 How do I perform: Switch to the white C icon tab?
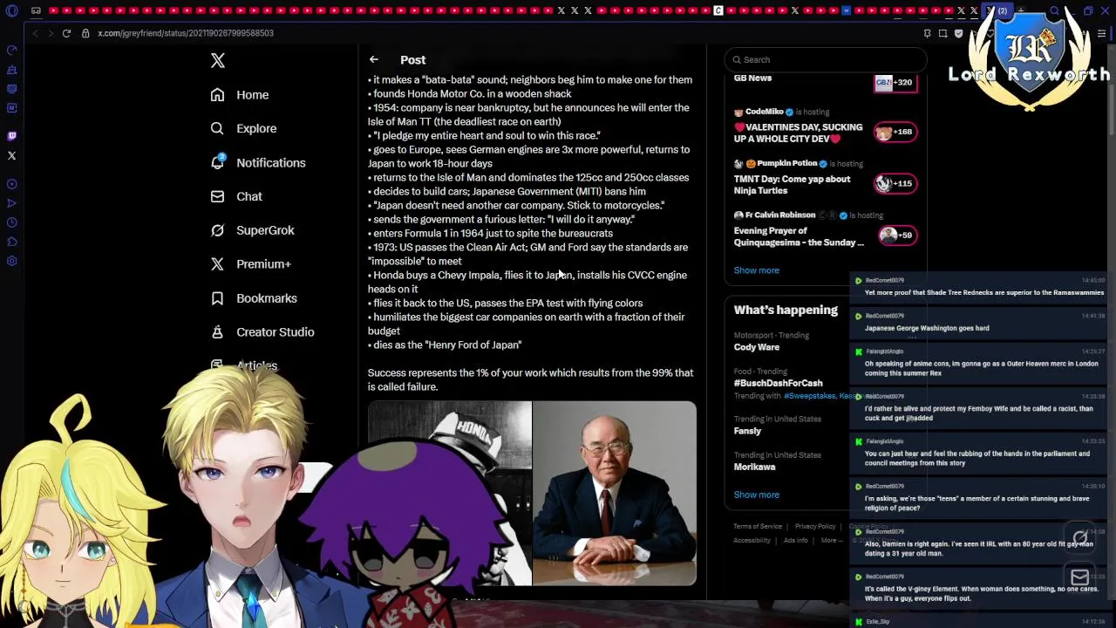coord(718,11)
